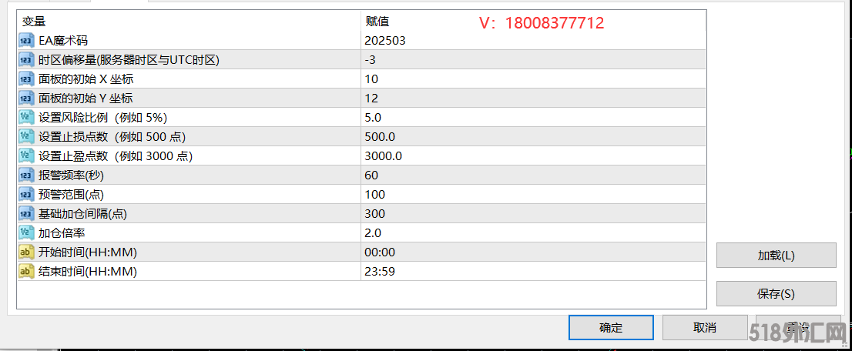Select the 面板的初始 Y 坐标 label
This screenshot has height=351, width=852.
(86, 99)
